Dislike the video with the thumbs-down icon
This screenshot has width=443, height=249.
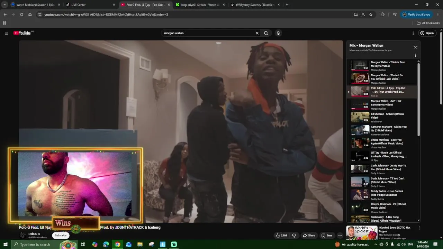(294, 236)
